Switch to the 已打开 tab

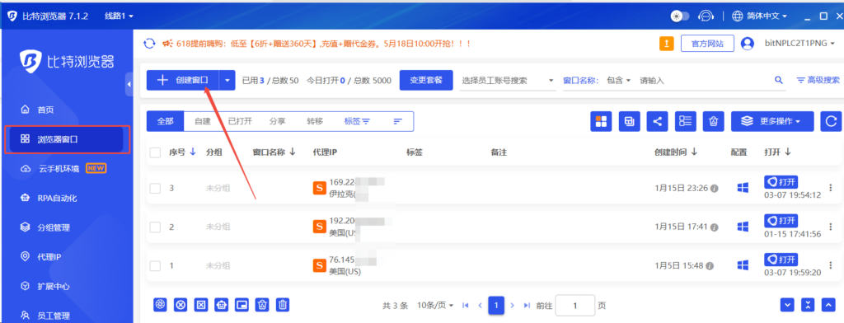tap(240, 121)
